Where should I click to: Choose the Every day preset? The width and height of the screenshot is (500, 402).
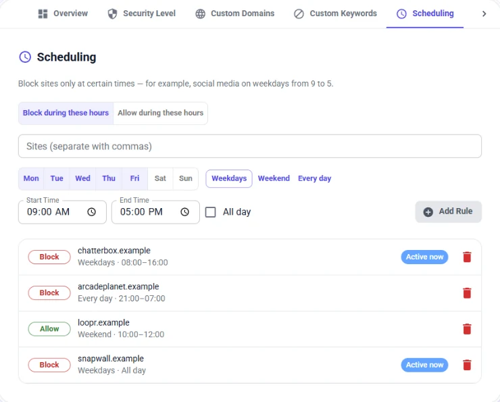point(314,178)
